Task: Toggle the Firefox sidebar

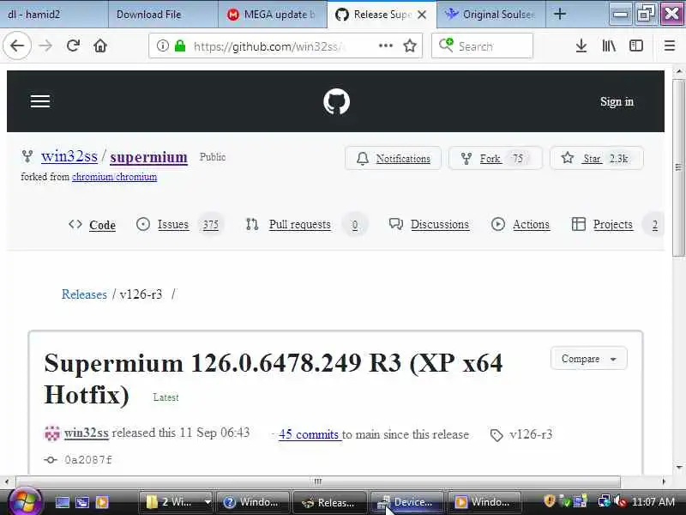Action: [x=636, y=45]
